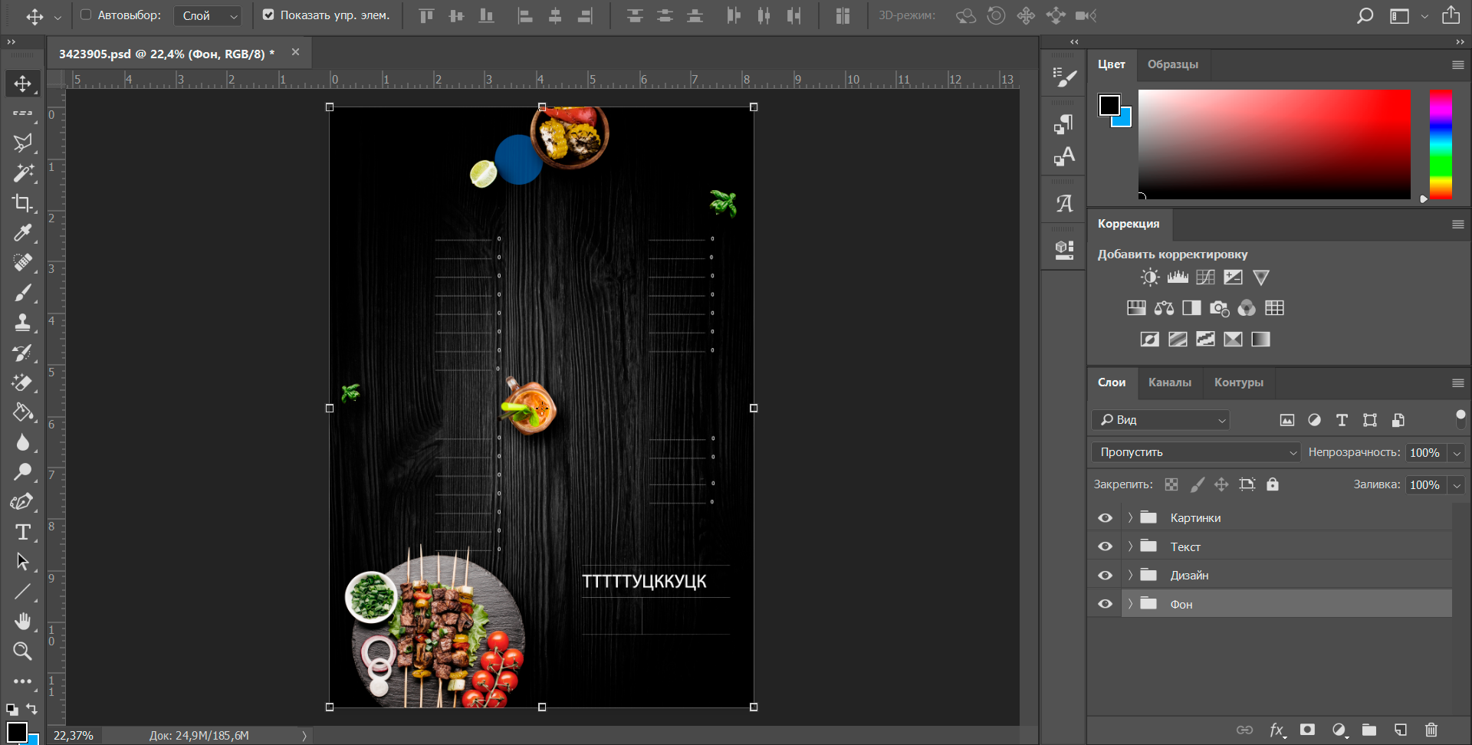
Task: Pick the Hand tool
Action: [x=22, y=621]
